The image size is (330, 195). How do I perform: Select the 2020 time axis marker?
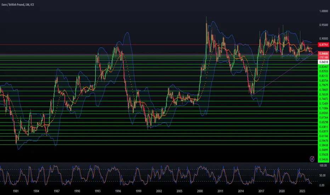coord(281,191)
